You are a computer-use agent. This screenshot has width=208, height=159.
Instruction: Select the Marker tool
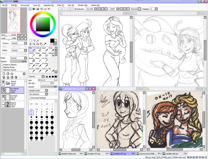pyautogui.click(x=32, y=55)
